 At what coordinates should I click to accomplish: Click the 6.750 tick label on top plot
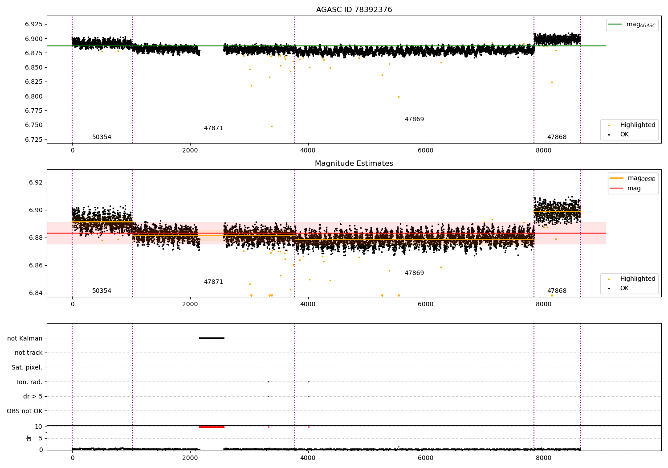33,125
